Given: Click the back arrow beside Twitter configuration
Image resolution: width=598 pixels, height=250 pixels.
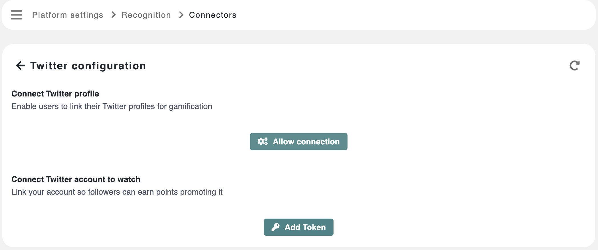Looking at the screenshot, I should pos(21,66).
